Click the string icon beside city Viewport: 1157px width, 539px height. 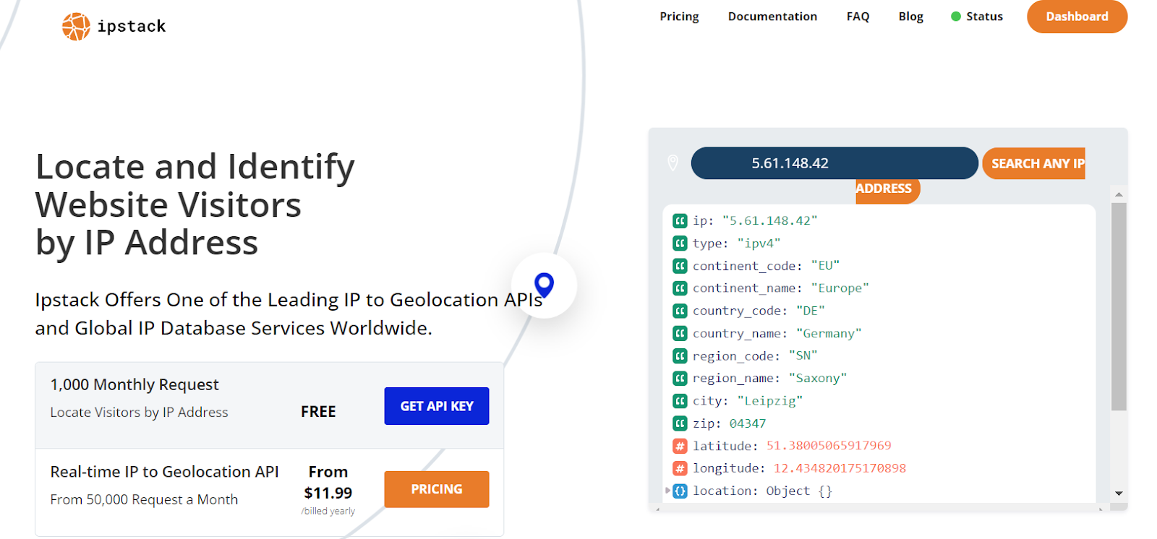point(680,401)
